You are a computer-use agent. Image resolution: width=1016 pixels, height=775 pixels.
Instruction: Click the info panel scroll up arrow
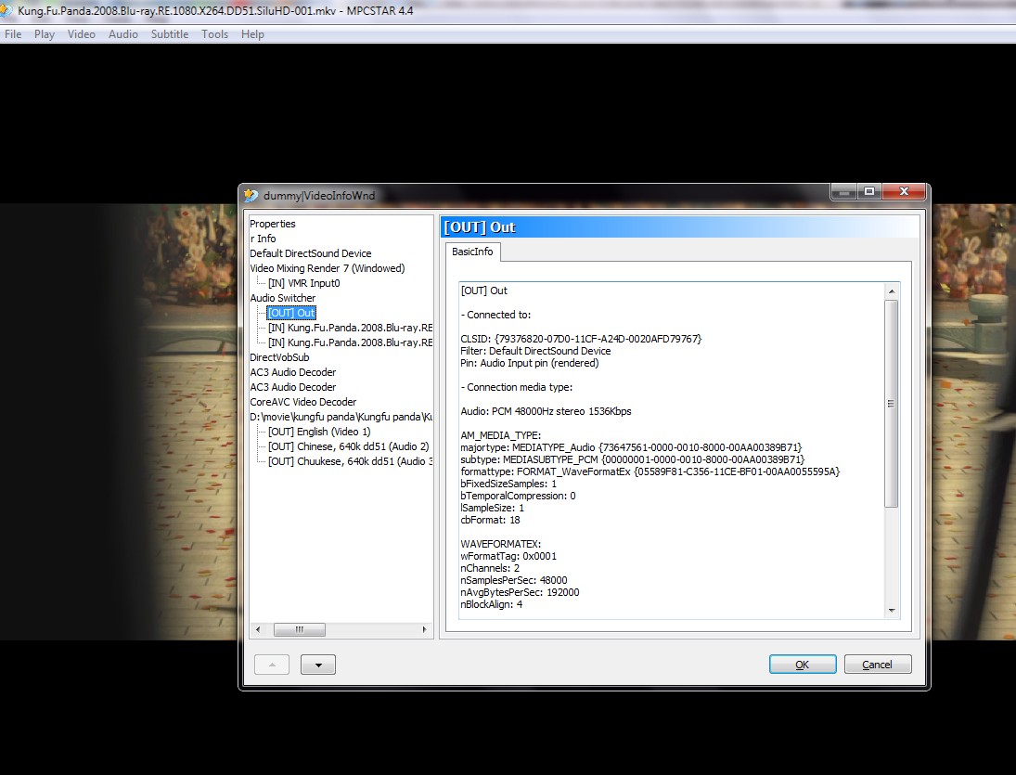pos(892,291)
